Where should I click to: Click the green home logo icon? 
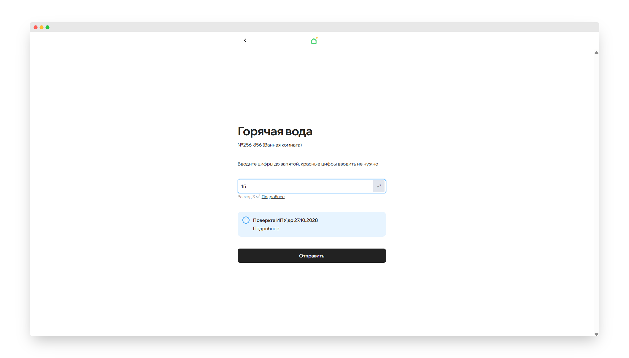tap(314, 41)
